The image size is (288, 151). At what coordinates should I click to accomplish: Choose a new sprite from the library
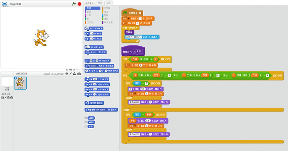point(67,74)
